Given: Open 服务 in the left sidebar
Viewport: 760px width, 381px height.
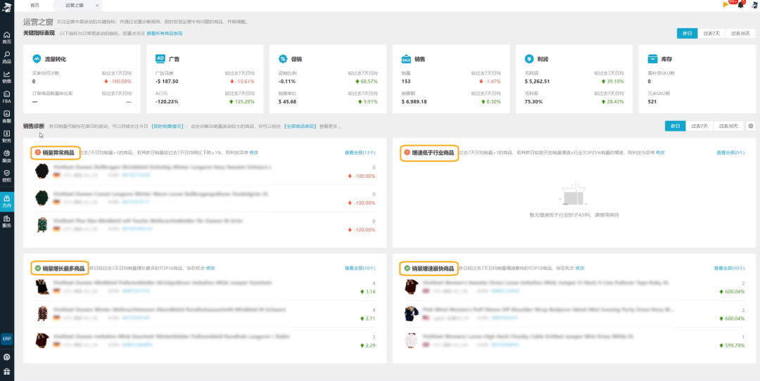Looking at the screenshot, I should (x=7, y=221).
